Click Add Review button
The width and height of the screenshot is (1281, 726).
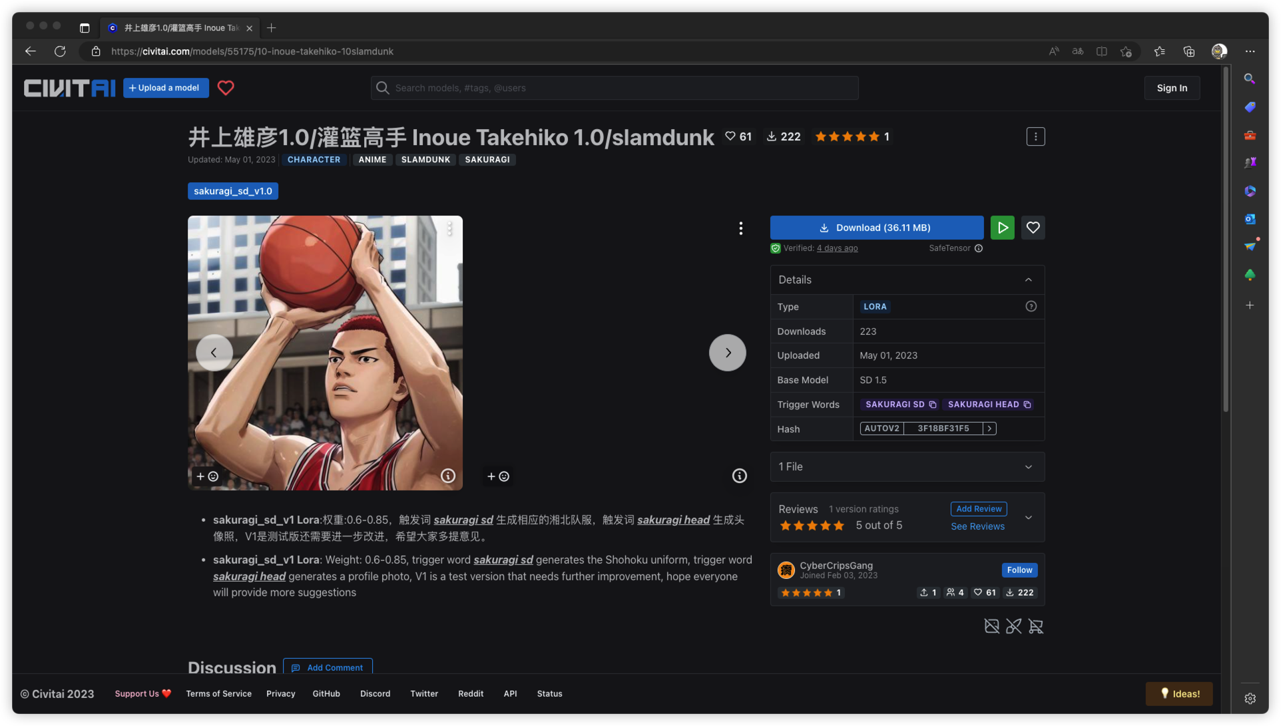(x=979, y=509)
